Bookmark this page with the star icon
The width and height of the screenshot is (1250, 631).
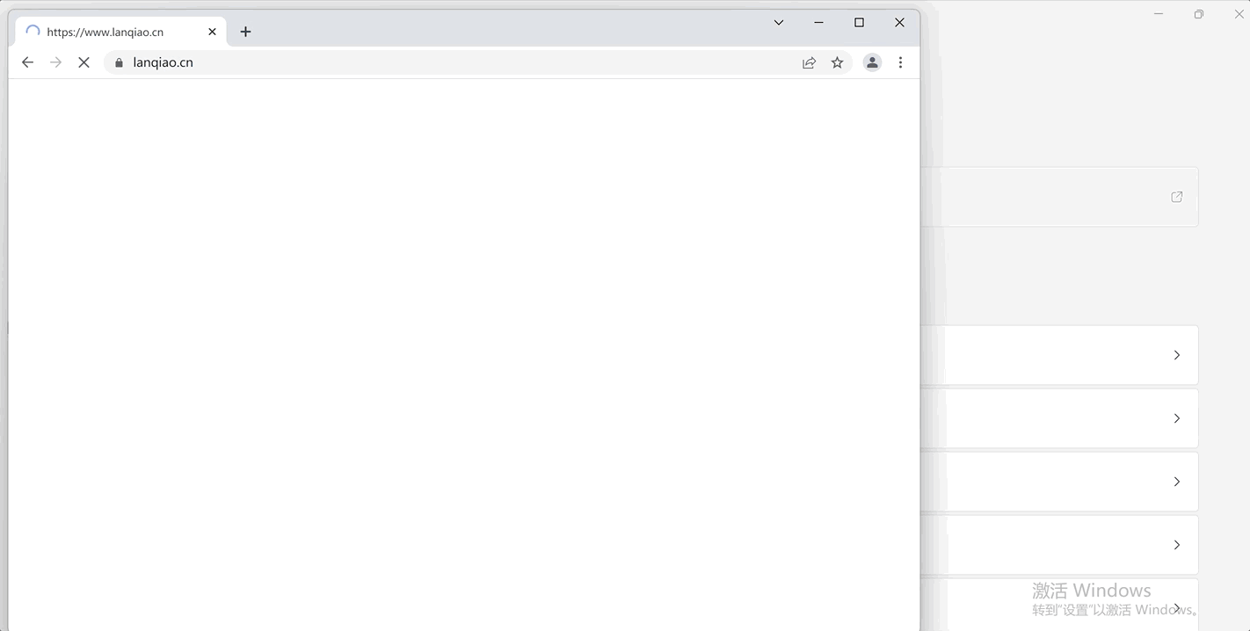tap(837, 62)
